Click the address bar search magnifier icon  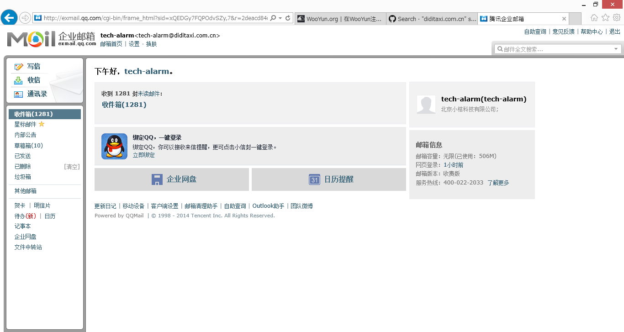273,18
